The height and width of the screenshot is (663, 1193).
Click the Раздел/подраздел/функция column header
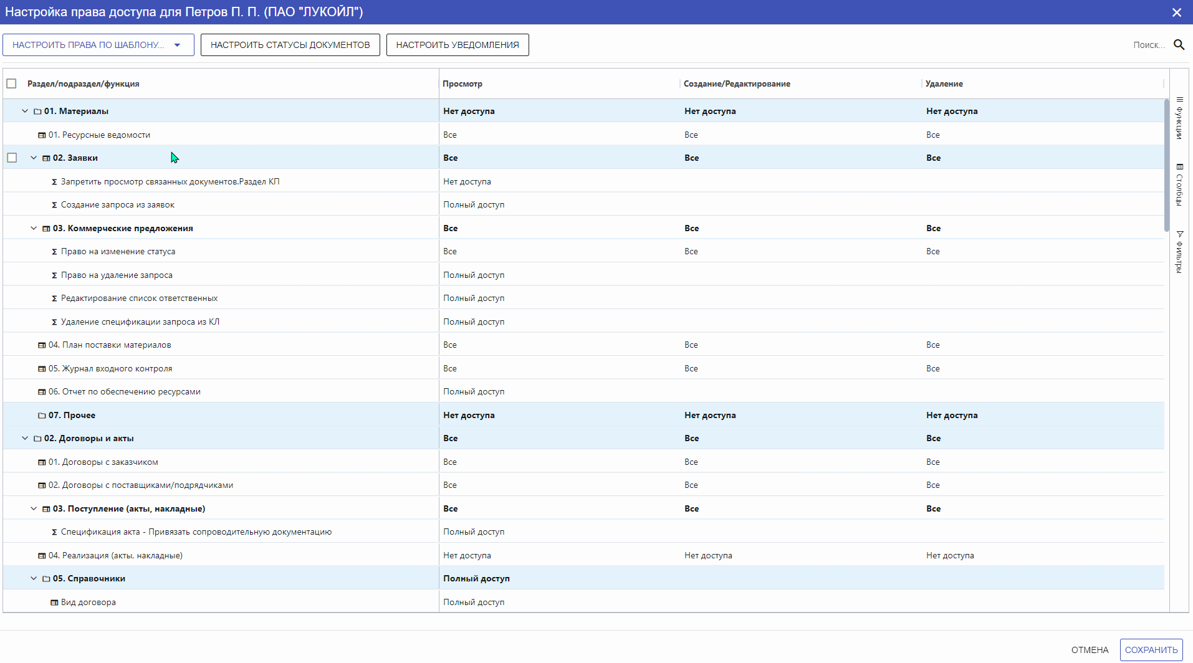click(x=84, y=84)
